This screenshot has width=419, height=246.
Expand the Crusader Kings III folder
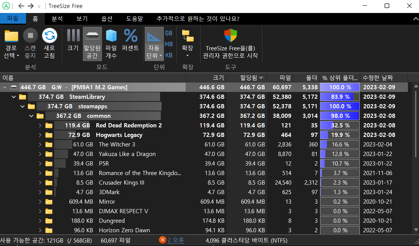point(40,183)
